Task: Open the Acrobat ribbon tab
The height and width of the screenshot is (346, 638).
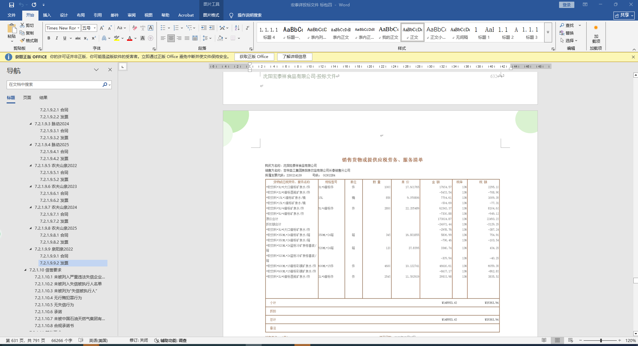Action: (186, 15)
